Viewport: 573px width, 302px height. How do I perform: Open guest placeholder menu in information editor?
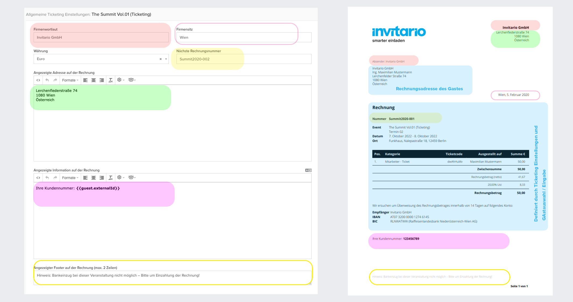click(x=132, y=178)
